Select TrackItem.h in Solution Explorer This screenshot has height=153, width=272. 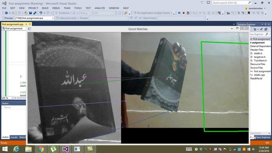click(260, 60)
